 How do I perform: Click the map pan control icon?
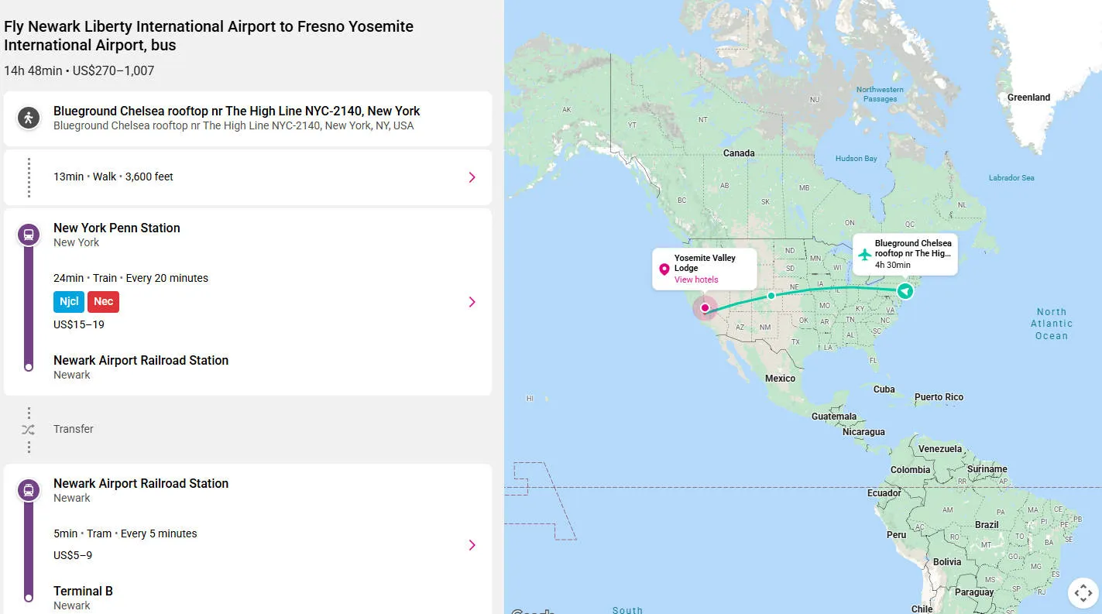tap(1083, 594)
